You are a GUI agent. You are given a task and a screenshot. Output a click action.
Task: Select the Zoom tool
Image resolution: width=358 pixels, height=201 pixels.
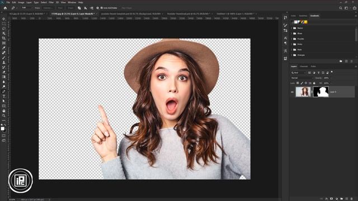4,116
